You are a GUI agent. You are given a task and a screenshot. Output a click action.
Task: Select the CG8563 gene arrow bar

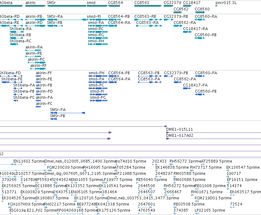pyautogui.click(x=148, y=6)
